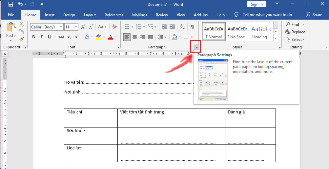Apply subscript formatting
Screen dimensions: 329x169
pos(69,37)
